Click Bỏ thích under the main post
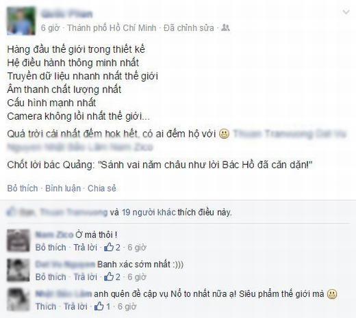Image resolution: width=356 pixels, height=318 pixels. click(x=23, y=188)
